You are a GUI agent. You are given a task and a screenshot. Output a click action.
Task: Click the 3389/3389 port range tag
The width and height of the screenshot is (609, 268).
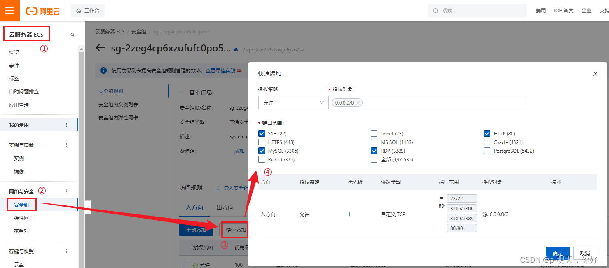tap(461, 218)
